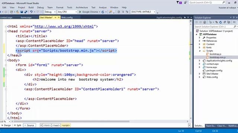Open the Edit menu
This screenshot has width=238, height=133.
(4, 7)
